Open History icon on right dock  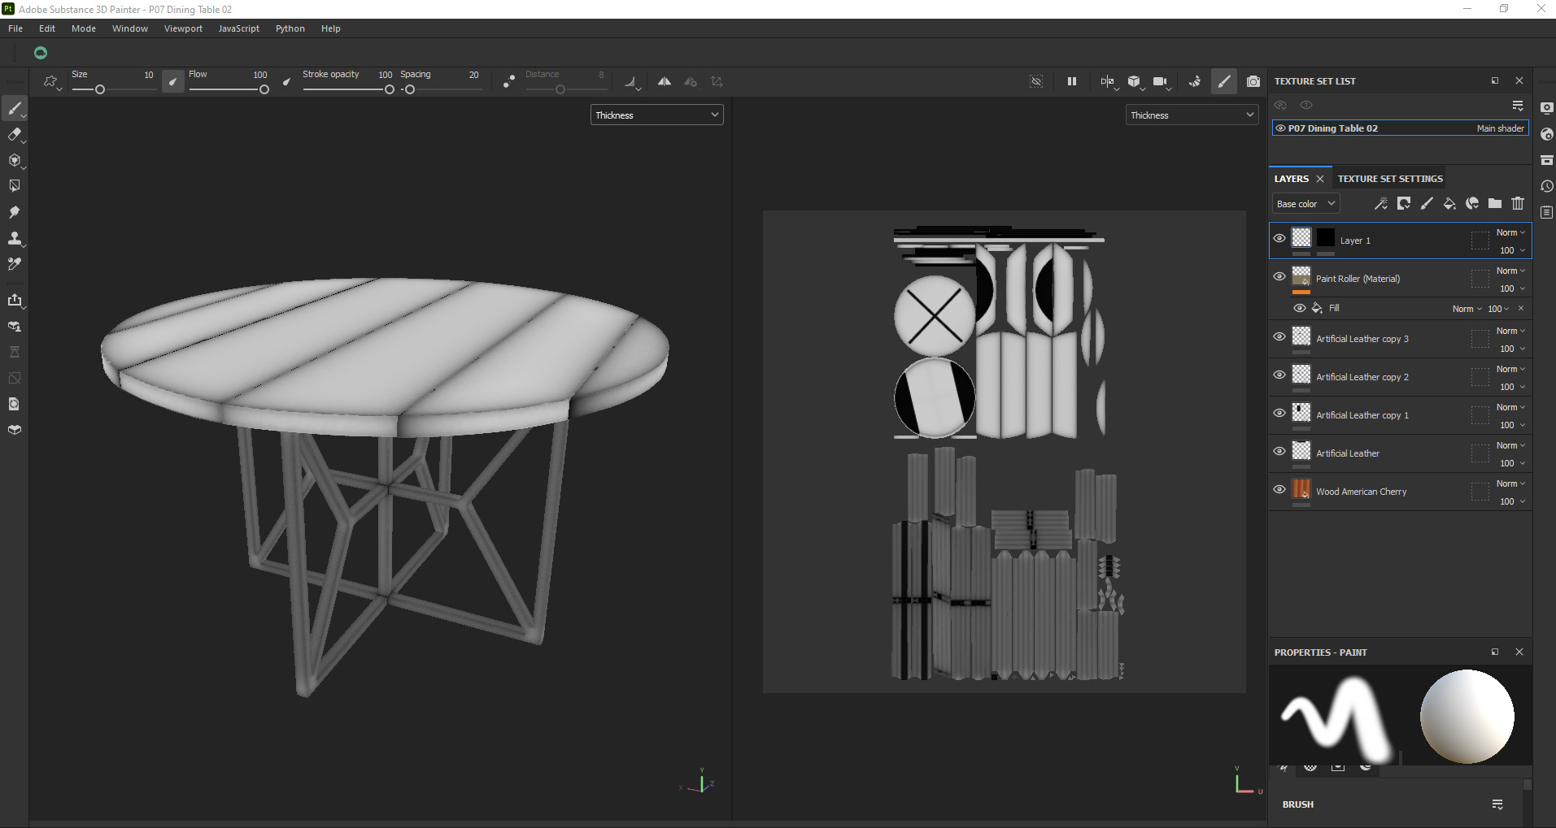tap(1546, 186)
